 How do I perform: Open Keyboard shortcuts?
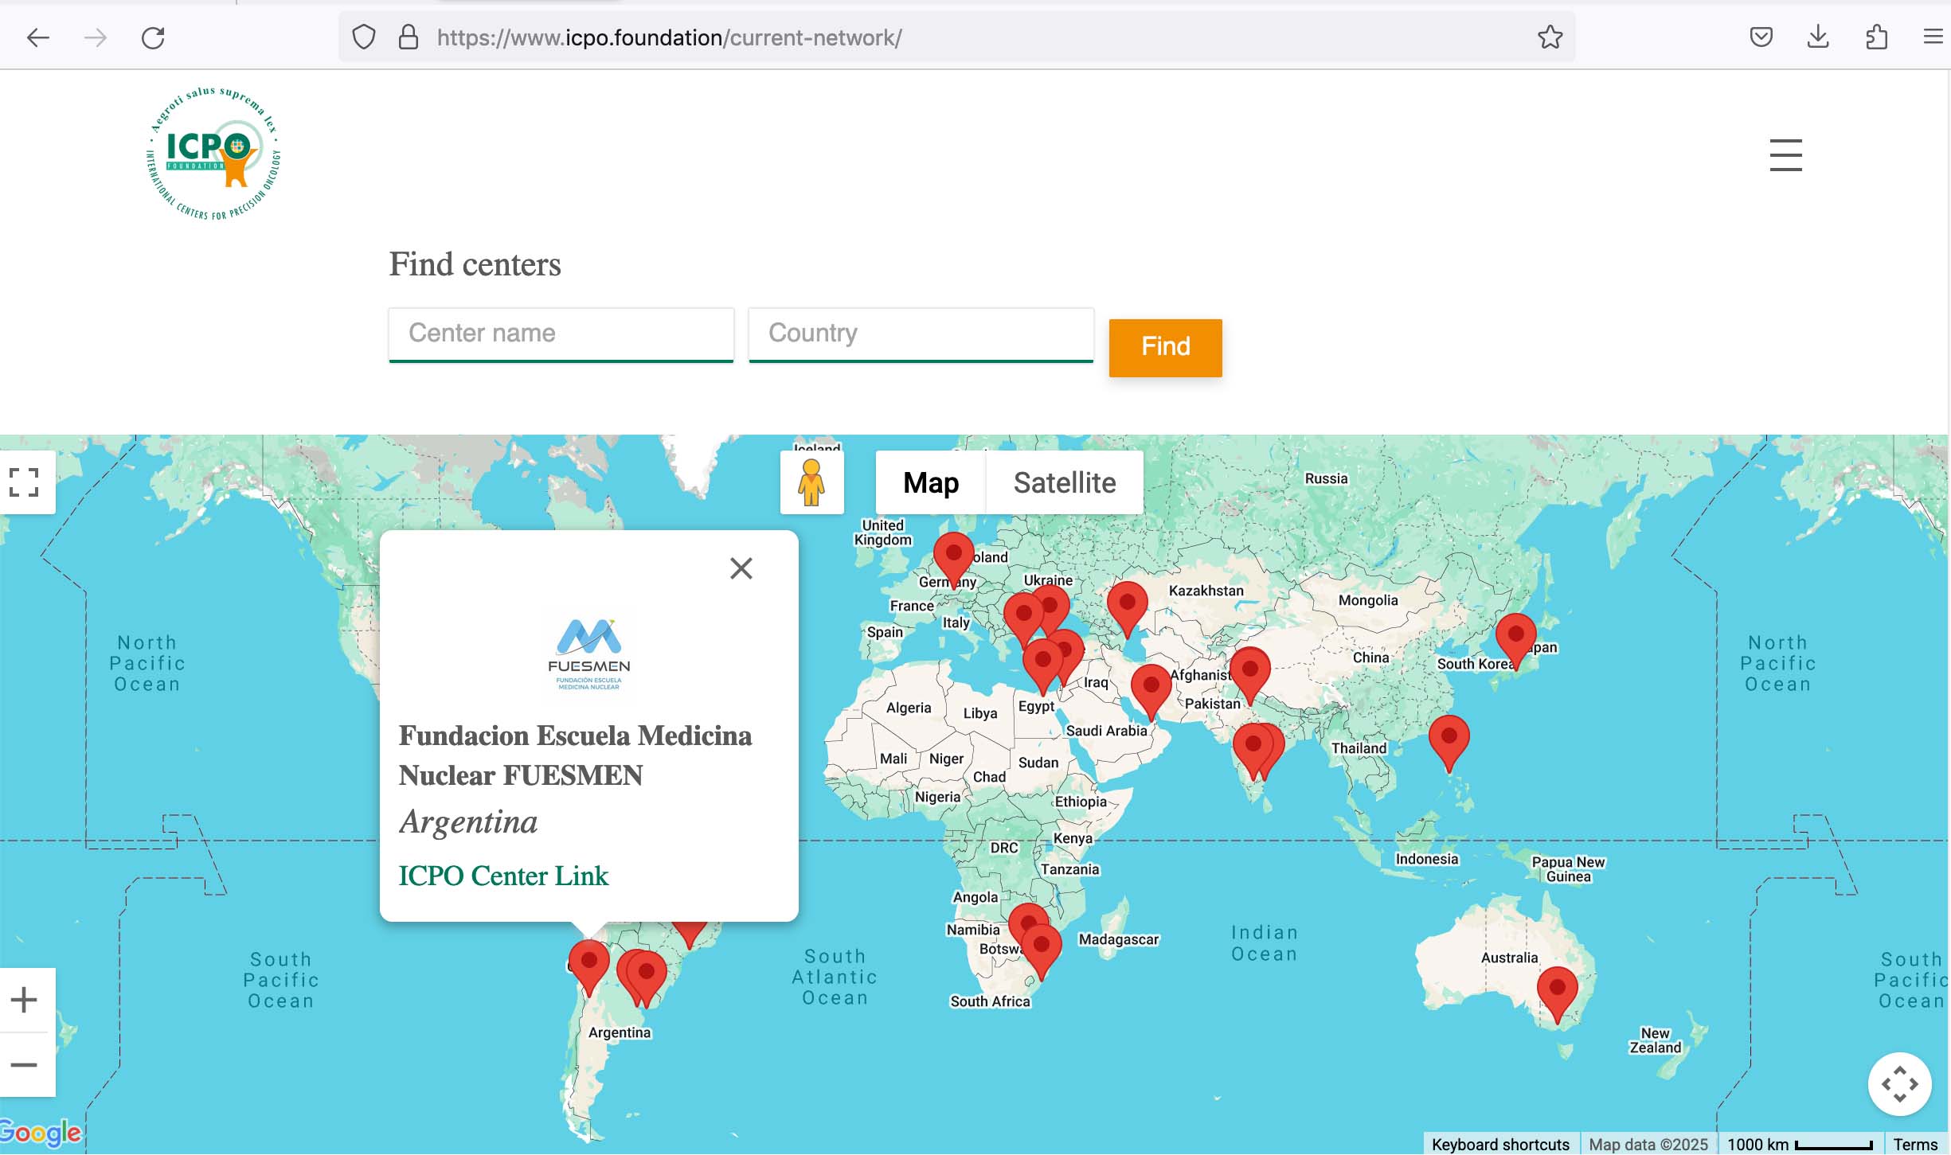(1500, 1145)
